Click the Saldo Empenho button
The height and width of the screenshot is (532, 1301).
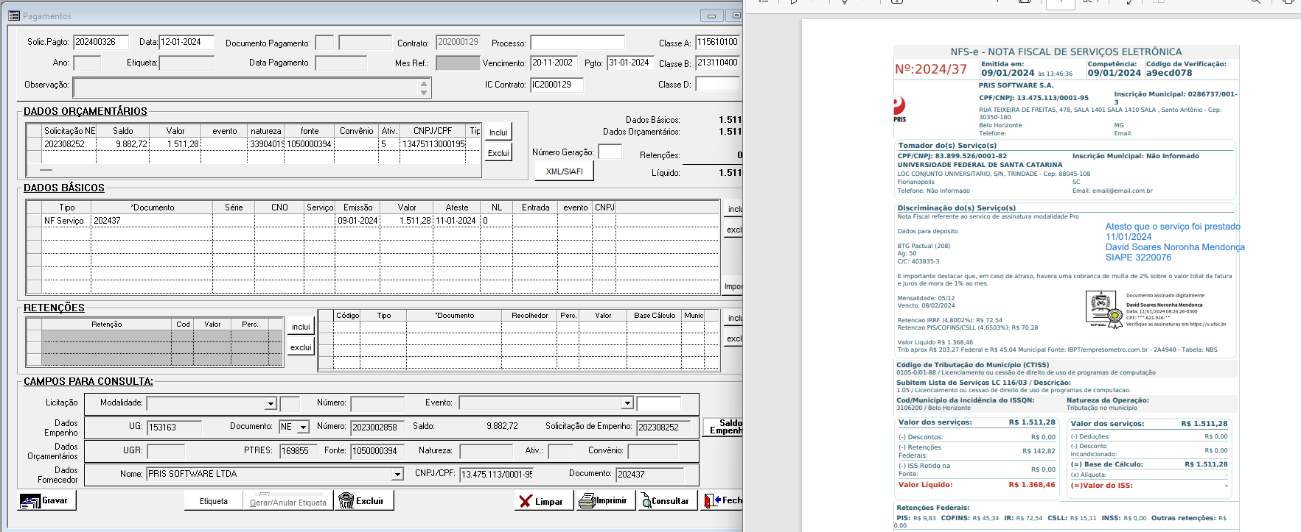click(723, 427)
